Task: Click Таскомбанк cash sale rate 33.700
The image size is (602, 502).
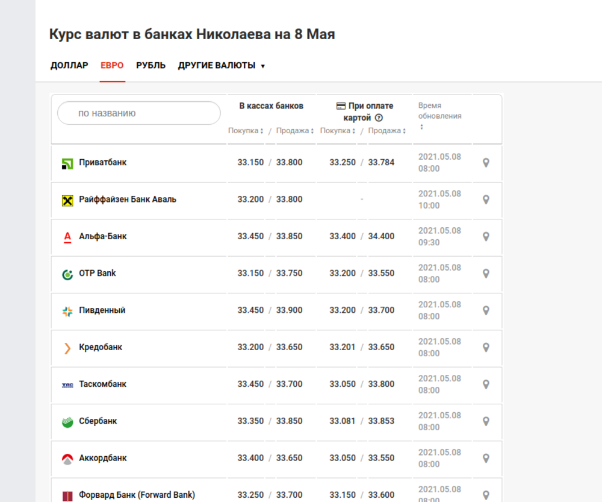Action: [289, 384]
